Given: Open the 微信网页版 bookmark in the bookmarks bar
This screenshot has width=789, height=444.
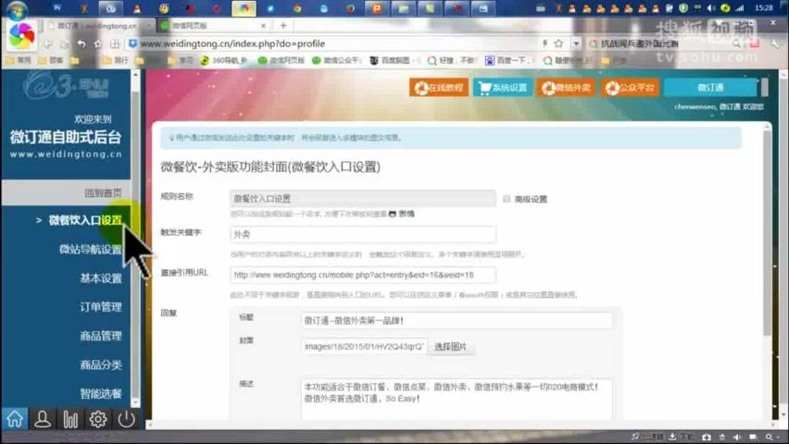Looking at the screenshot, I should 282,60.
